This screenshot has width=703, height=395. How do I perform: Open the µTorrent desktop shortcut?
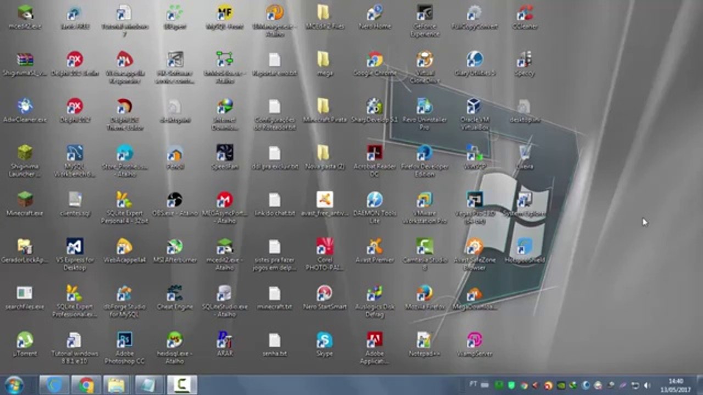pyautogui.click(x=25, y=345)
